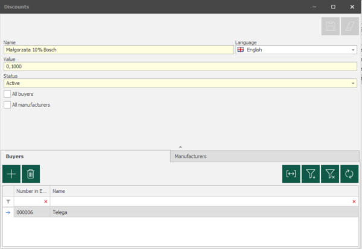The image size is (362, 249).
Task: Maximize the Discounts window
Action: [x=333, y=7]
